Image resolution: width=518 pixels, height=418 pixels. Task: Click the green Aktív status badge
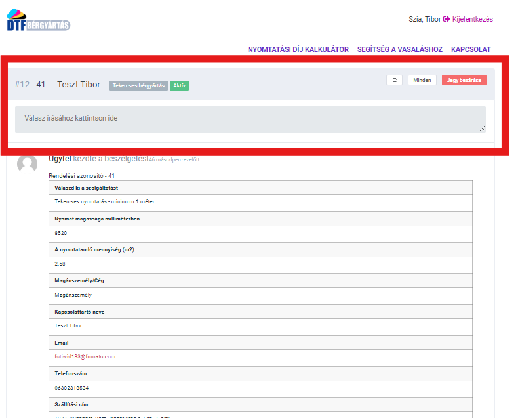coord(179,85)
